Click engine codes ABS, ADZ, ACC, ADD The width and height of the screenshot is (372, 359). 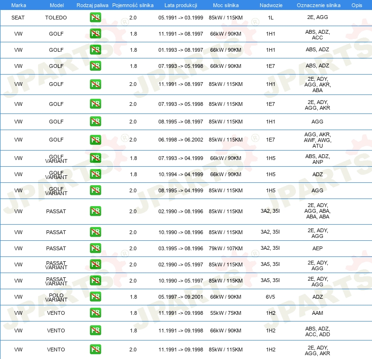tap(317, 331)
